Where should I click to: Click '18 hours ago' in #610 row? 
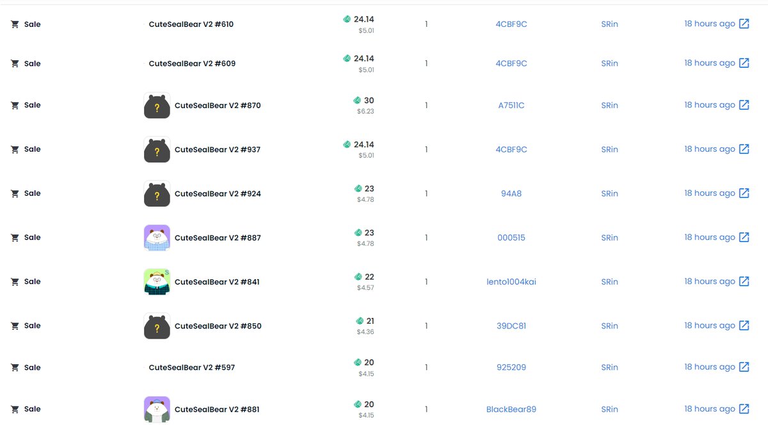pyautogui.click(x=709, y=24)
